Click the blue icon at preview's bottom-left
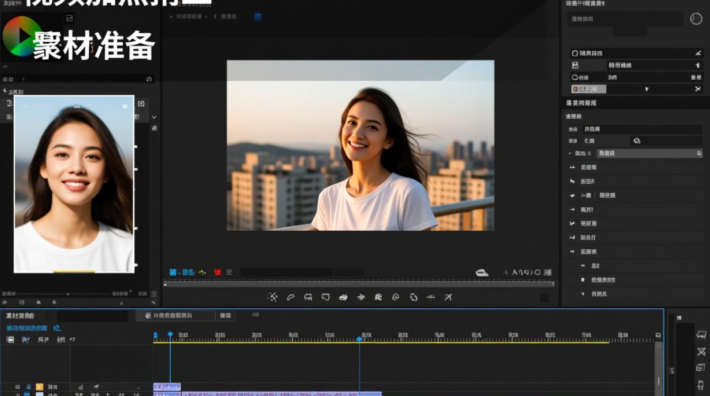 [173, 272]
